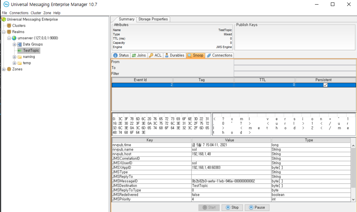
Task: Toggle the Persistent checkbox for event 2
Action: (325, 85)
